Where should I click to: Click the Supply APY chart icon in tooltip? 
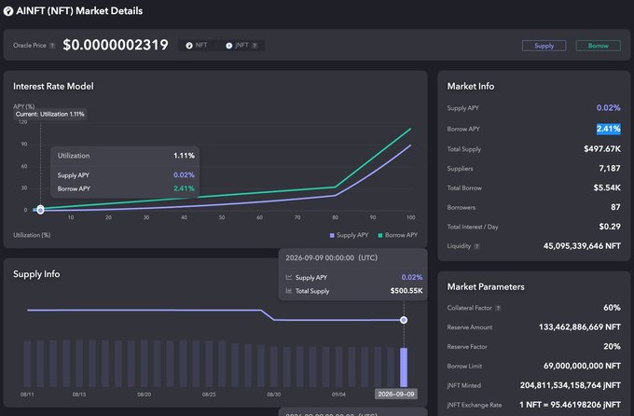(289, 277)
